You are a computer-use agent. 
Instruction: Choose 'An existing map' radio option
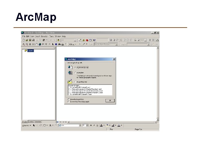[75, 82]
